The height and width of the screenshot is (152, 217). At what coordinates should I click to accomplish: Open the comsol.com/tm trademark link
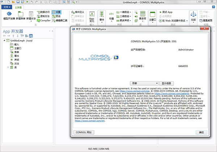(90, 121)
